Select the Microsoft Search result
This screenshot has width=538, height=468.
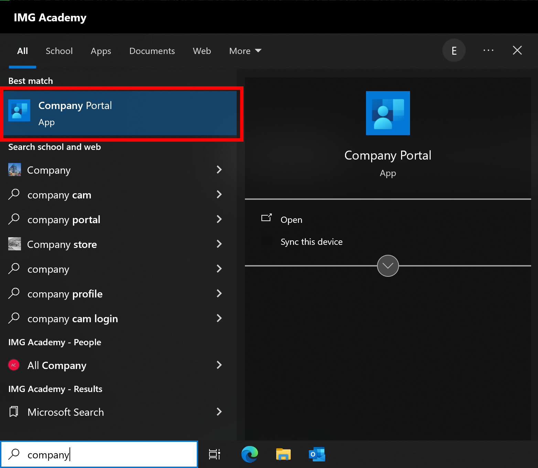click(66, 412)
